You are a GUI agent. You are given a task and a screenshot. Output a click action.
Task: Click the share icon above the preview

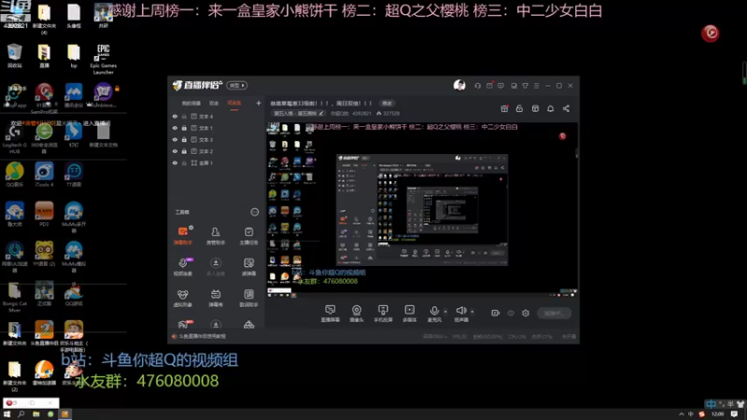pos(566,108)
